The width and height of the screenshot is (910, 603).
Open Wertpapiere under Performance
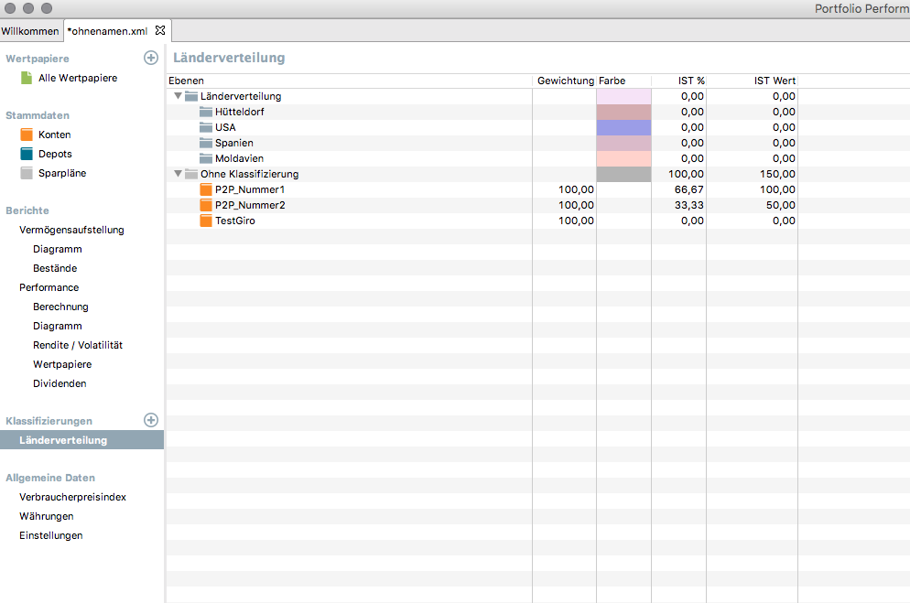coord(62,364)
